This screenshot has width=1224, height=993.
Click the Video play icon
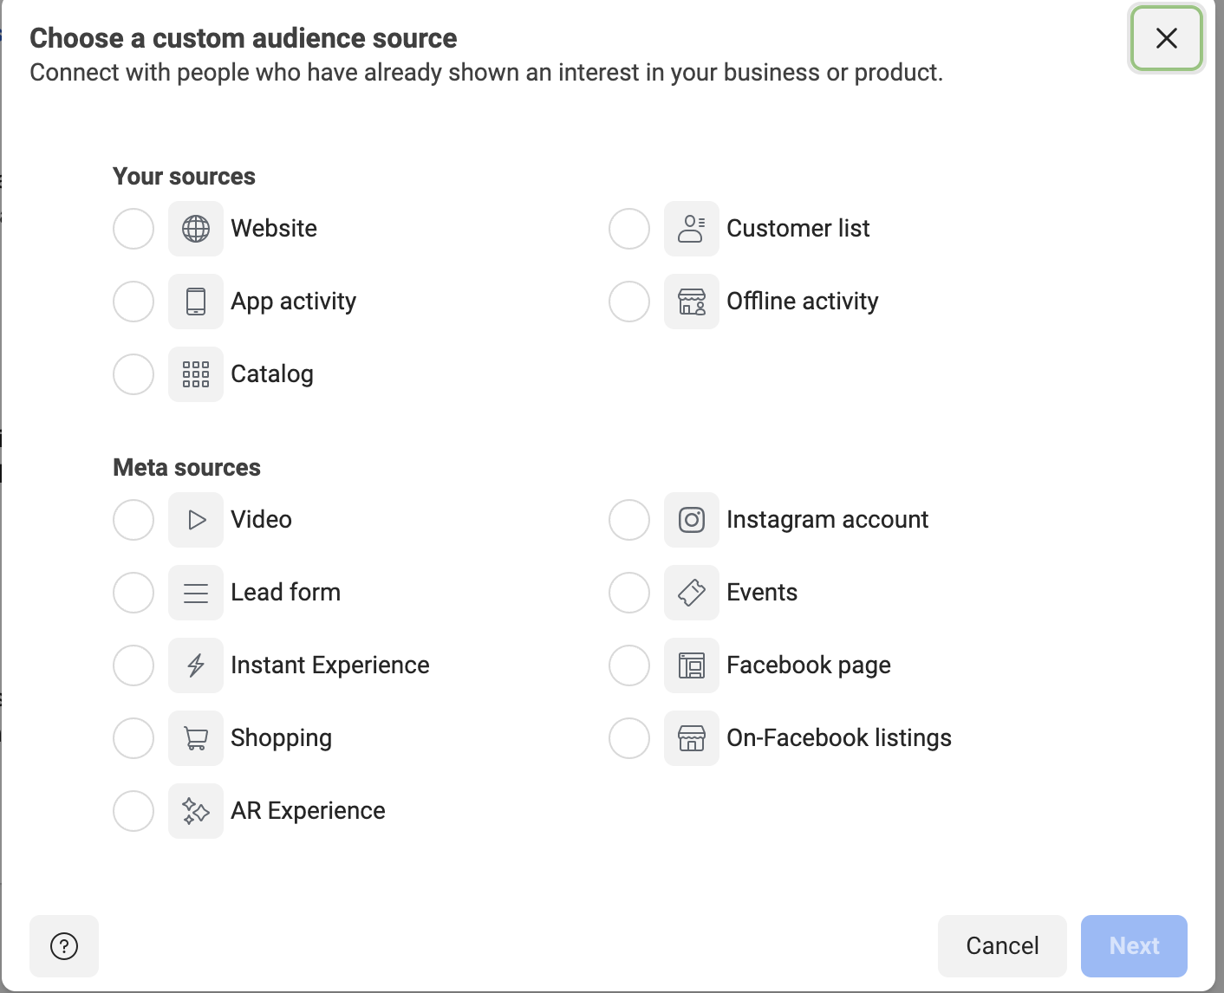[x=195, y=520]
